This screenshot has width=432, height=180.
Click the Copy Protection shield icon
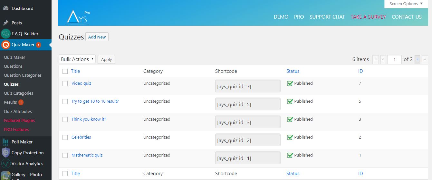[6, 153]
